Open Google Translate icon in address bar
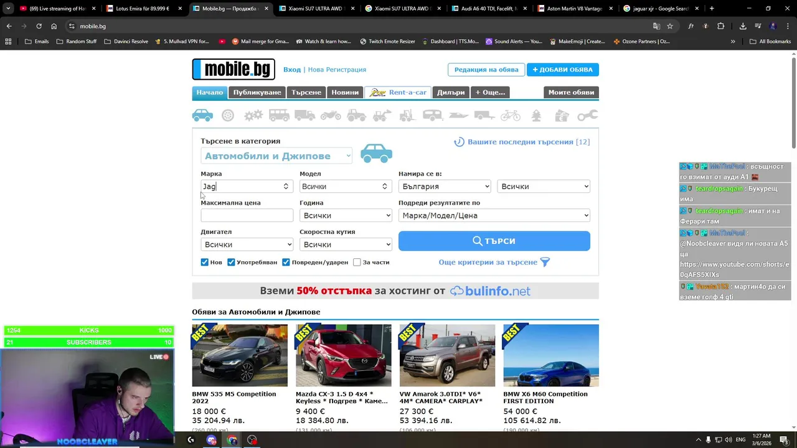Viewport: 797px width, 448px height. (656, 26)
